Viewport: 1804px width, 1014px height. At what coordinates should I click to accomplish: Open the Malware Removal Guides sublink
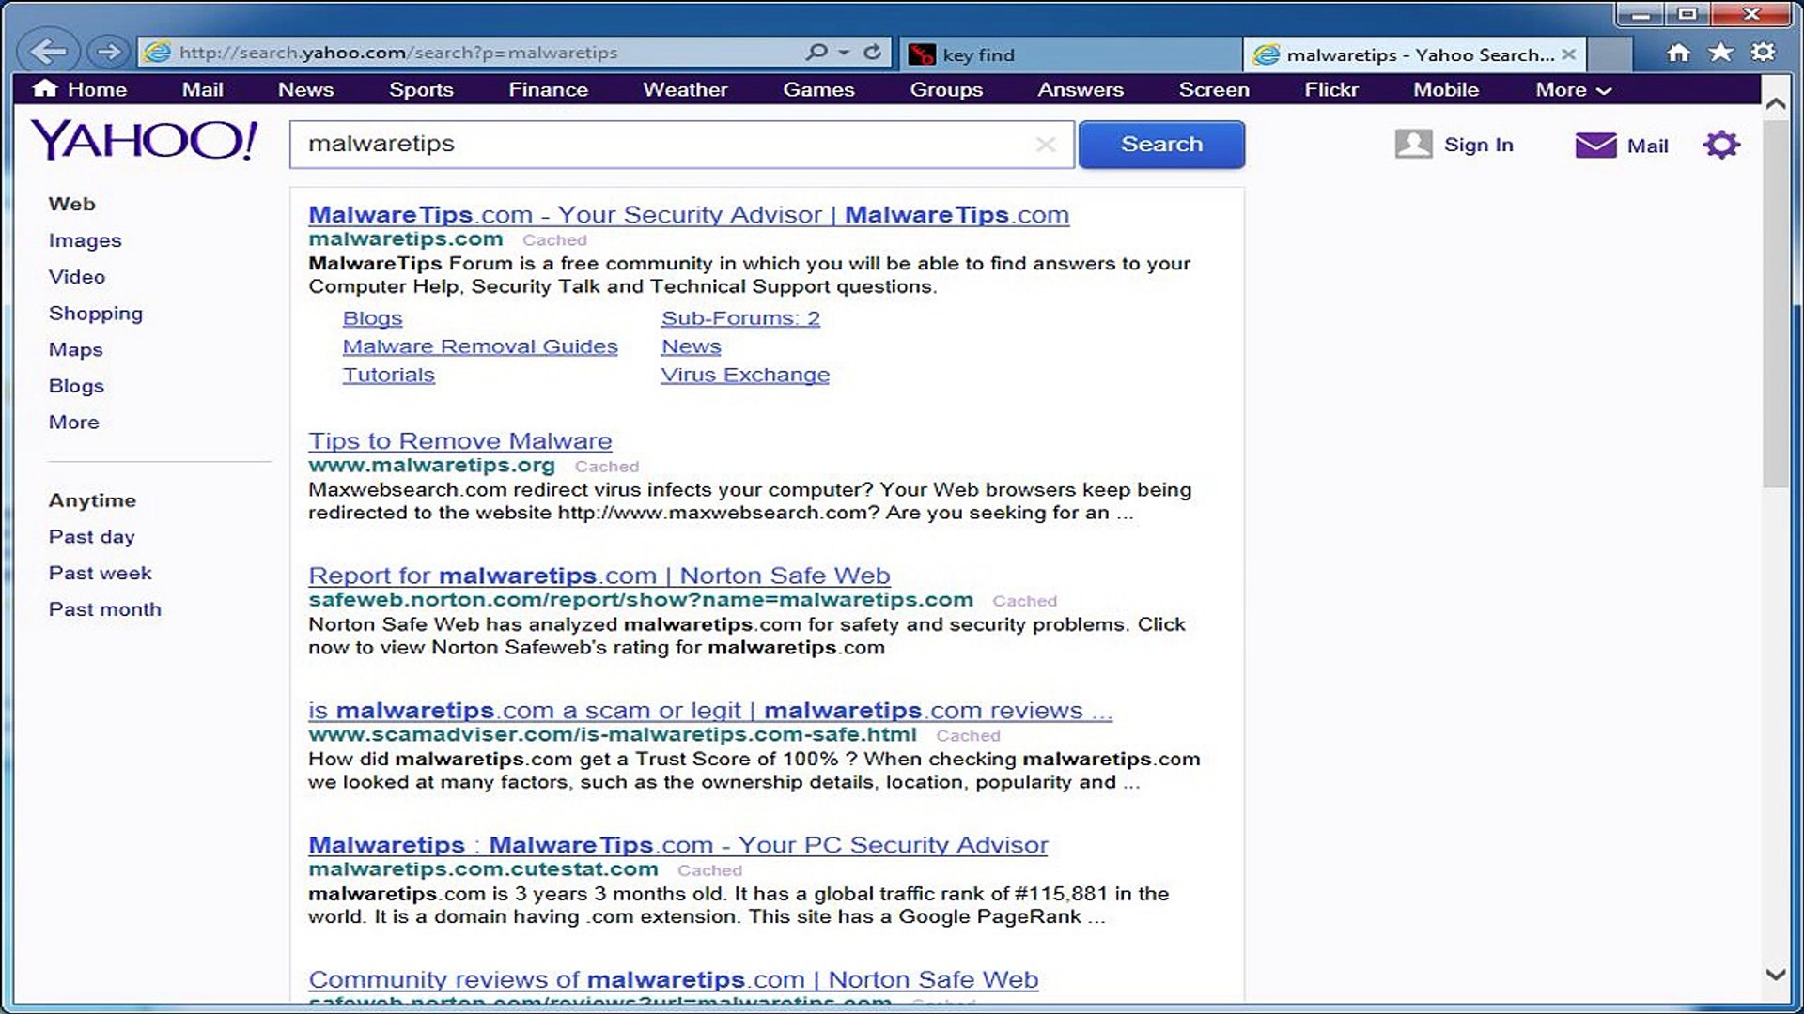(480, 346)
